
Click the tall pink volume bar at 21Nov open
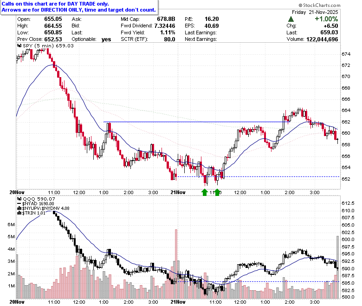[x=176, y=264]
